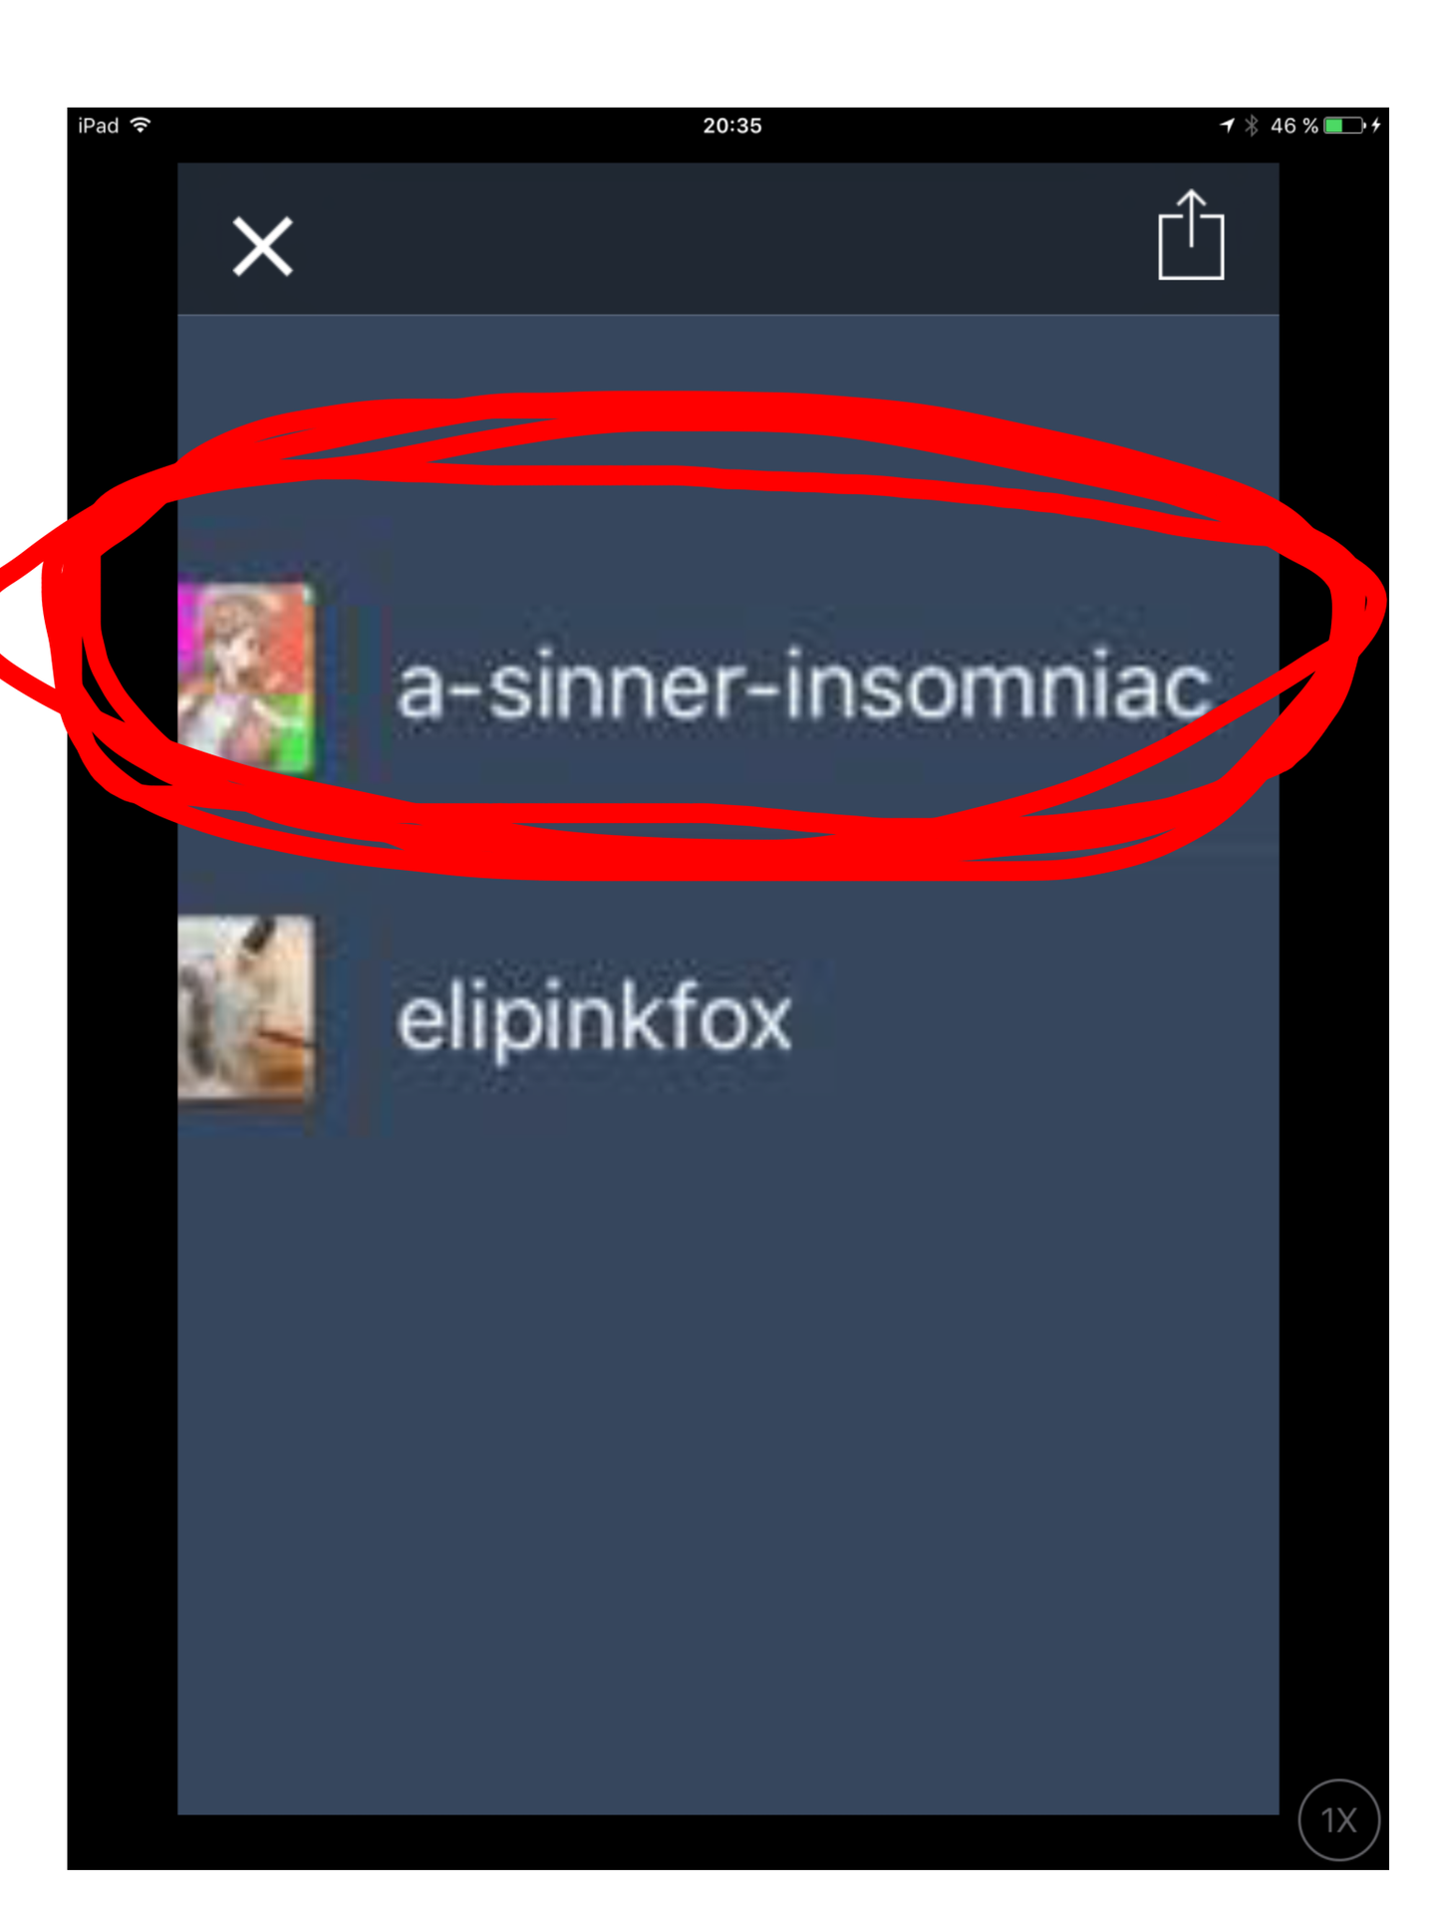Open elipinkfox's avatar thumbnail
This screenshot has width=1435, height=1913.
click(x=246, y=1008)
